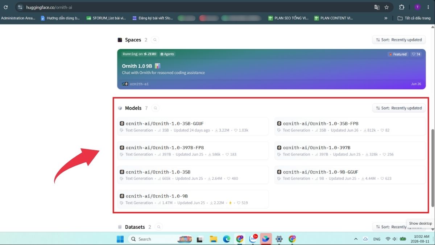Click the Datasets section heading
This screenshot has width=435, height=245.
tap(135, 227)
